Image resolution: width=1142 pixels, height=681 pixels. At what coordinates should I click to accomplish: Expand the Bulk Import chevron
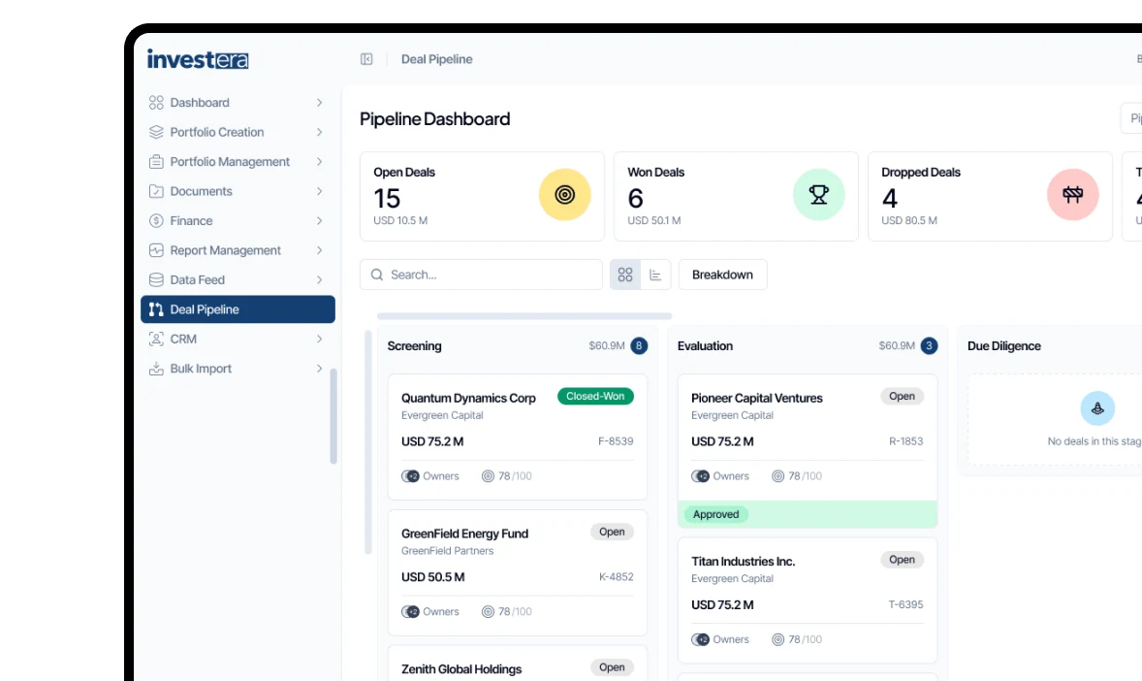(319, 369)
